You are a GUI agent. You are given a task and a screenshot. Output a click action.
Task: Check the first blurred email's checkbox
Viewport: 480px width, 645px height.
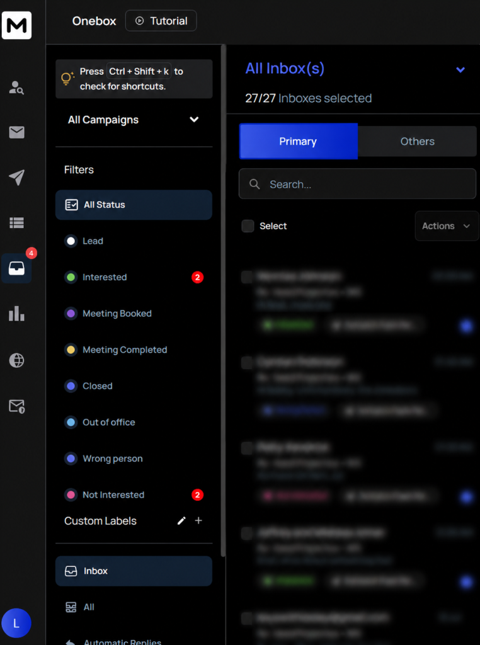(247, 277)
